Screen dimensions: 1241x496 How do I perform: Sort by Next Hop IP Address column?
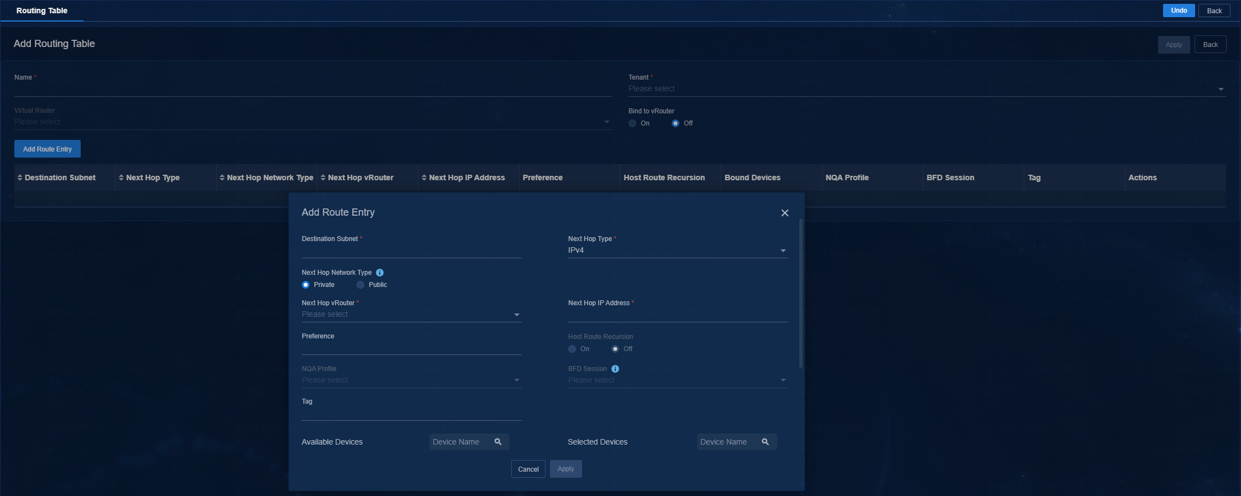coord(425,177)
